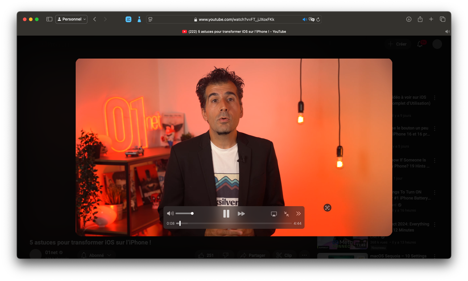The width and height of the screenshot is (468, 281).
Task: Open the 2024: Everything suggested video
Action: 411,227
